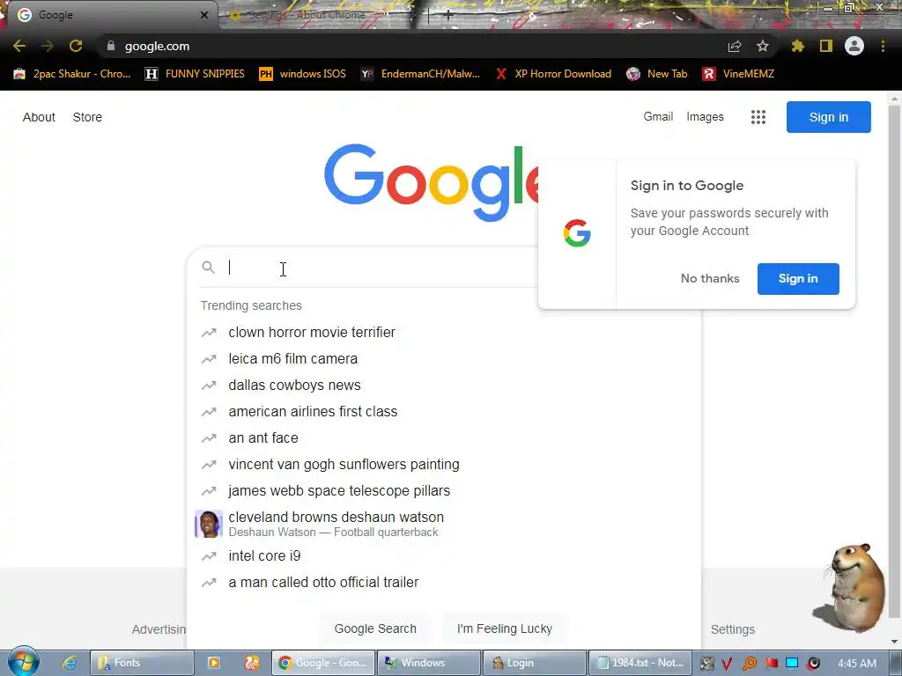
Task: Click the About link
Action: coord(39,117)
